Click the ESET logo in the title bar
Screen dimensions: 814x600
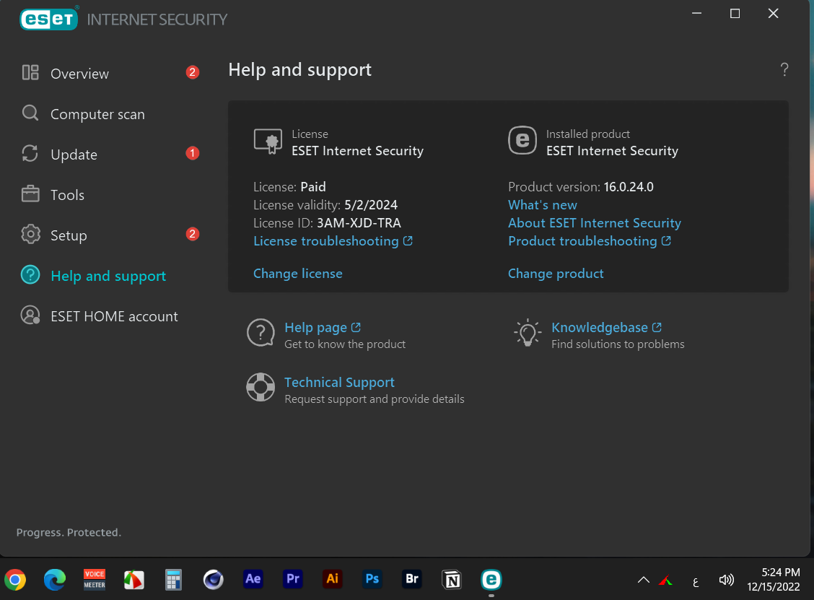(49, 19)
